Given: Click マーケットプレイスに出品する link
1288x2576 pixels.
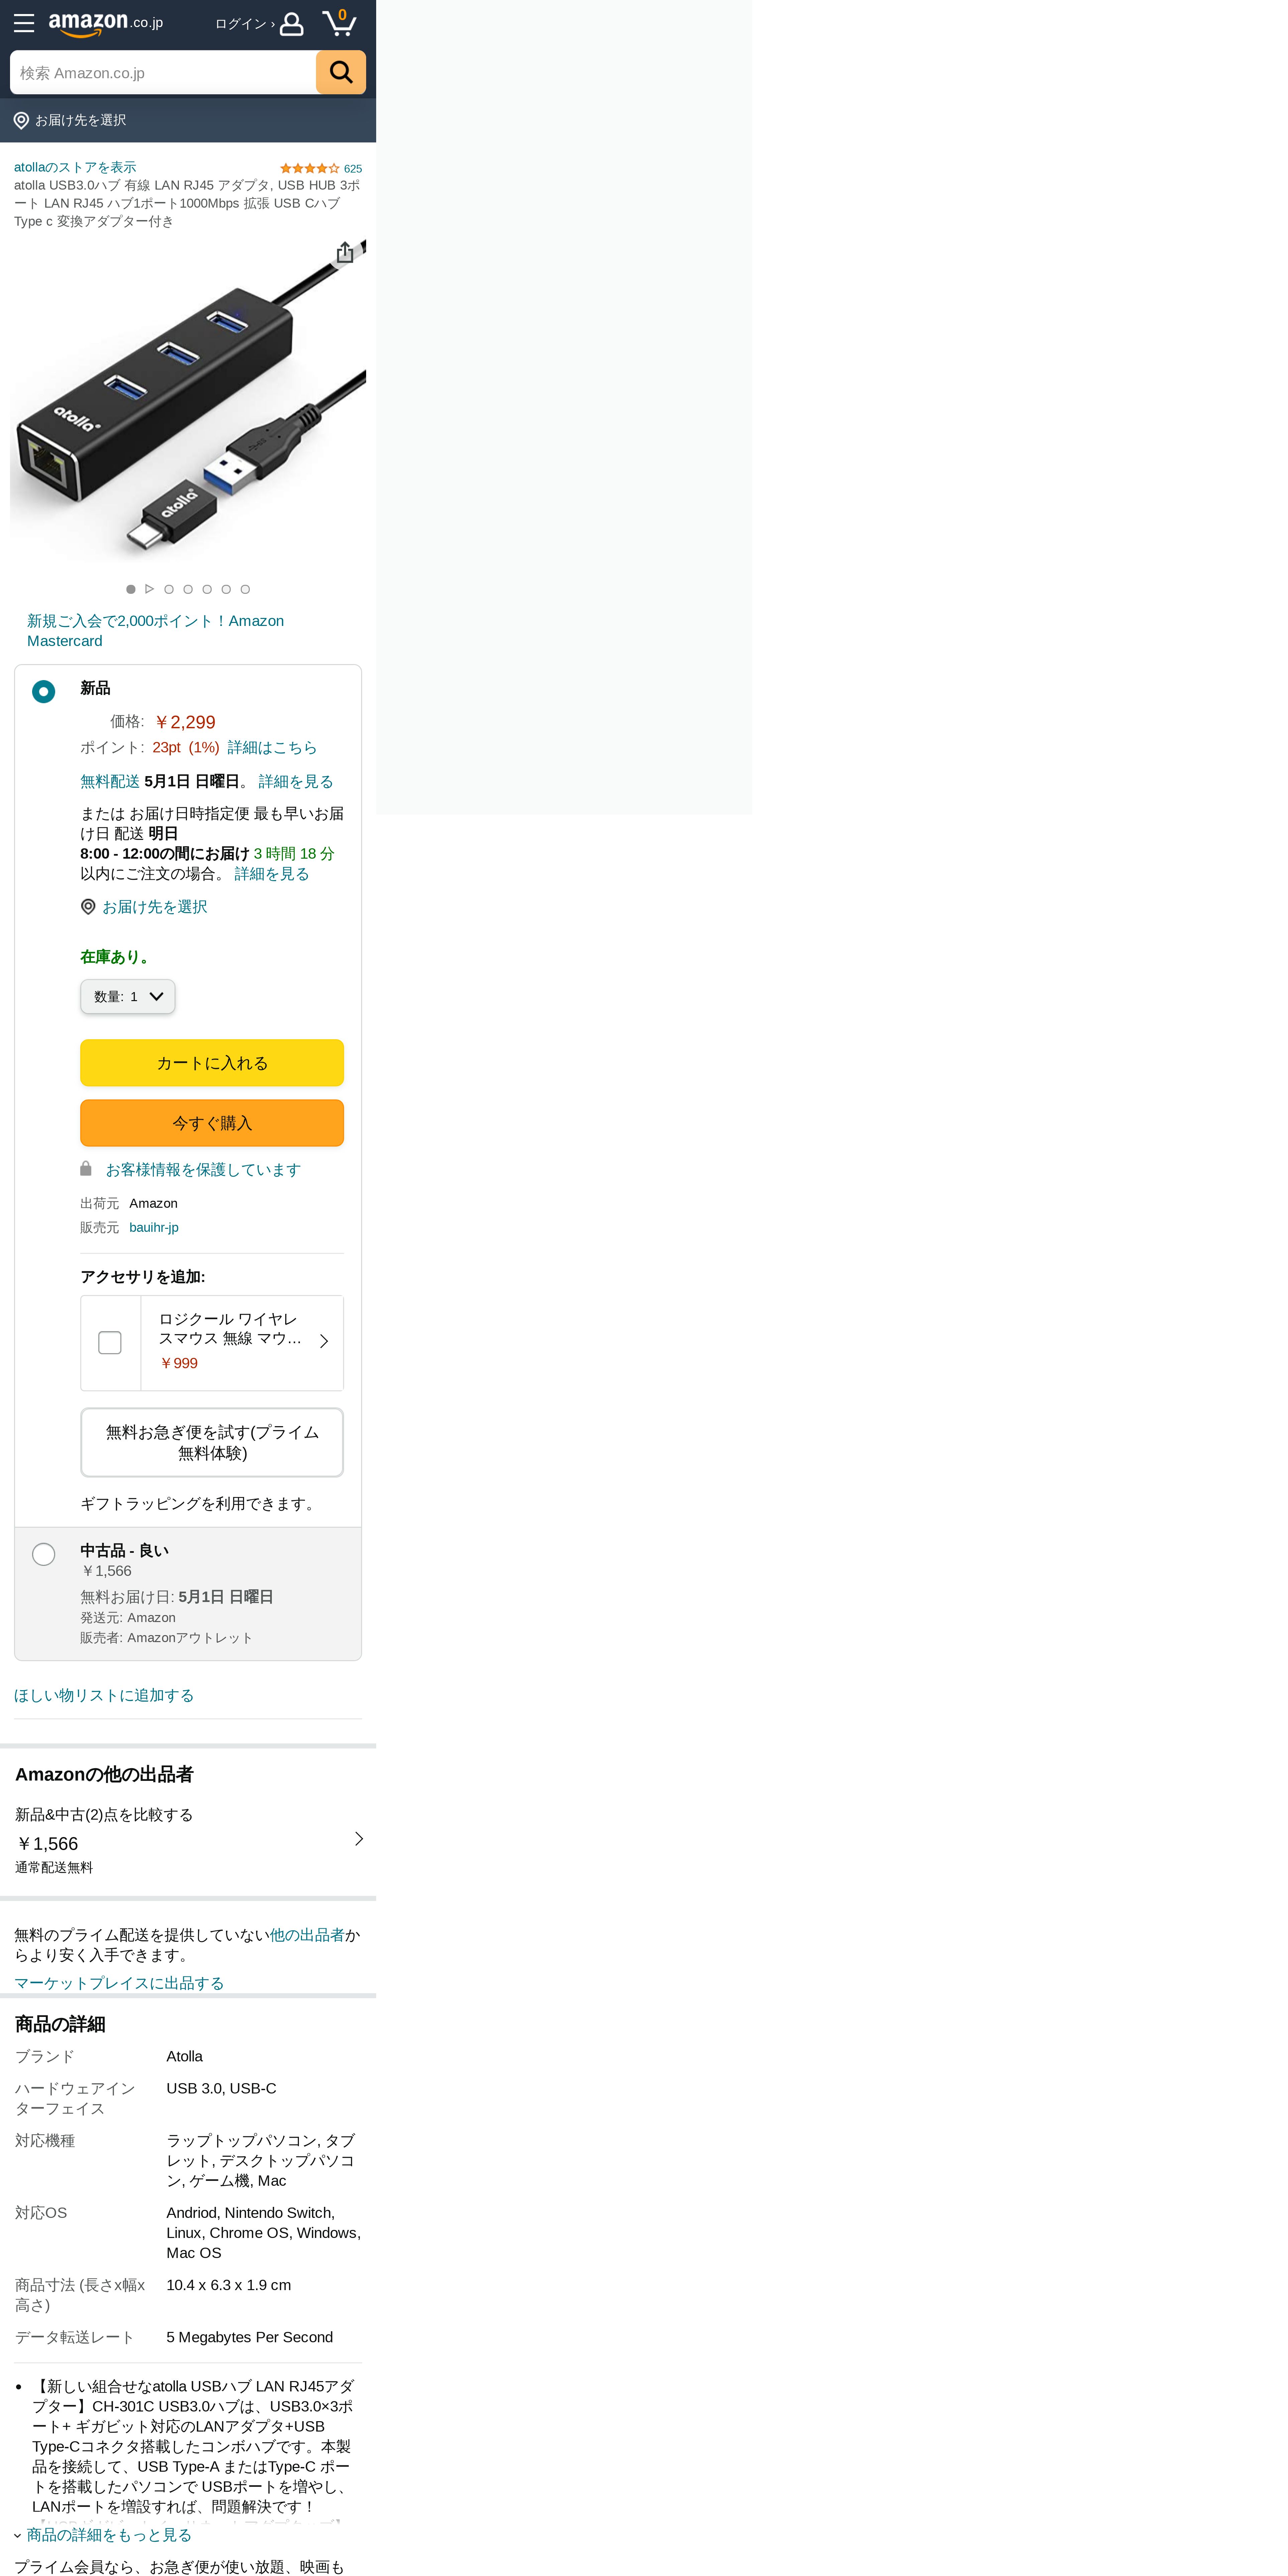Looking at the screenshot, I should click(x=119, y=1983).
